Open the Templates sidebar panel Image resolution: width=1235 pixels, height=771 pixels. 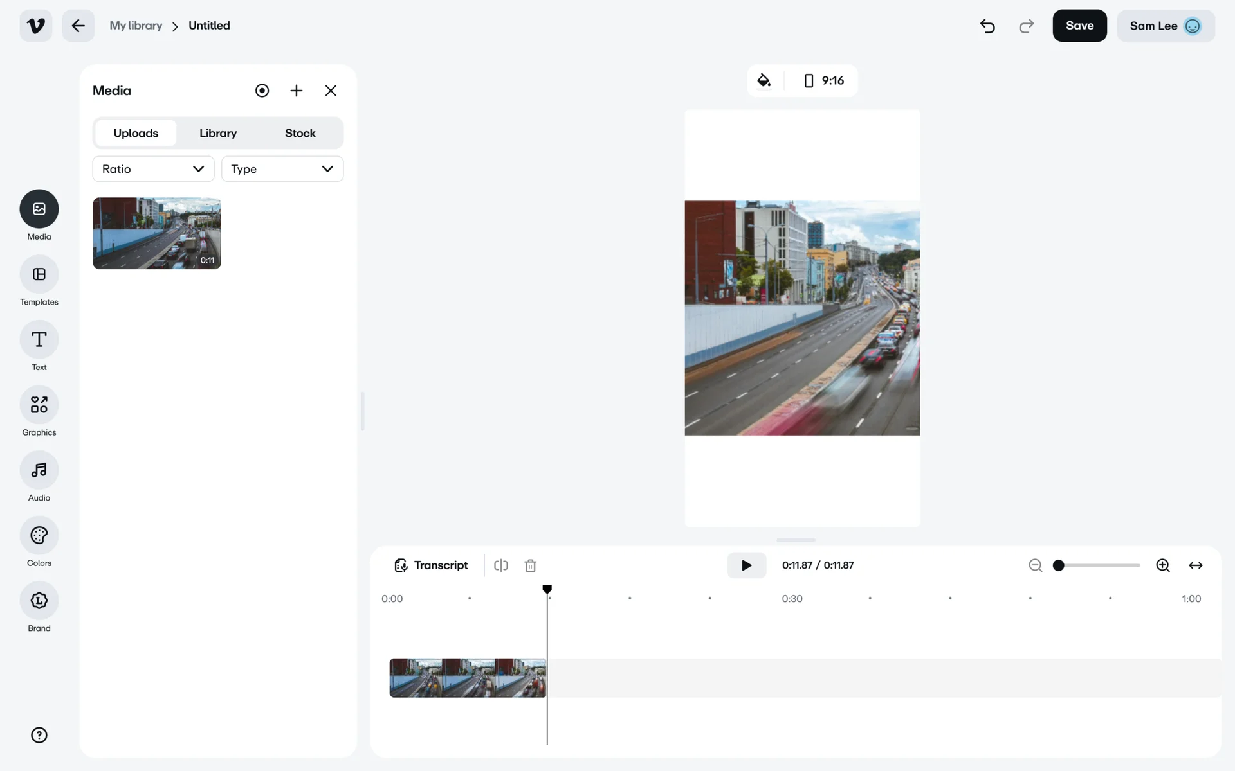click(39, 274)
